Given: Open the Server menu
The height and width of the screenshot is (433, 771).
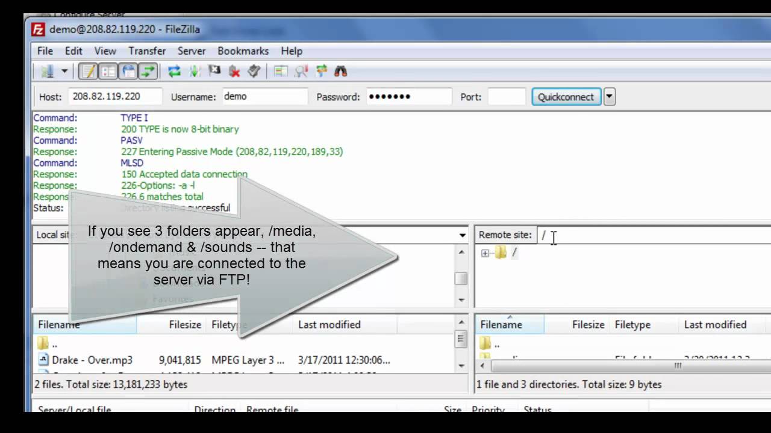Looking at the screenshot, I should (192, 51).
